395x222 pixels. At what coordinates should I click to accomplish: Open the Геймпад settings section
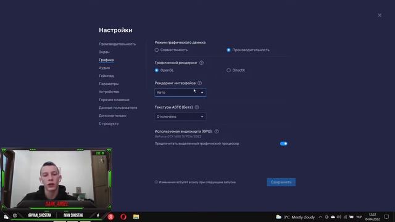(x=106, y=76)
